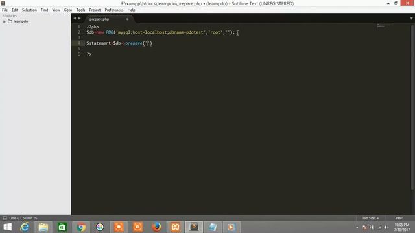Open the File menu

point(5,10)
